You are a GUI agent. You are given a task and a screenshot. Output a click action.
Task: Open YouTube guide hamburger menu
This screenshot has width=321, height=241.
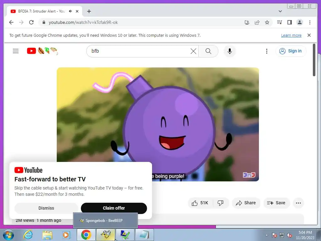point(16,51)
